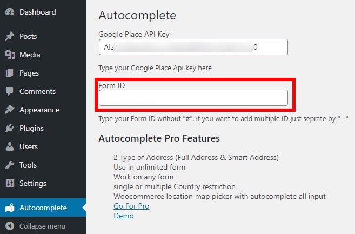Click the Posts pushpin icon
This screenshot has width=355, height=234.
[x=10, y=36]
